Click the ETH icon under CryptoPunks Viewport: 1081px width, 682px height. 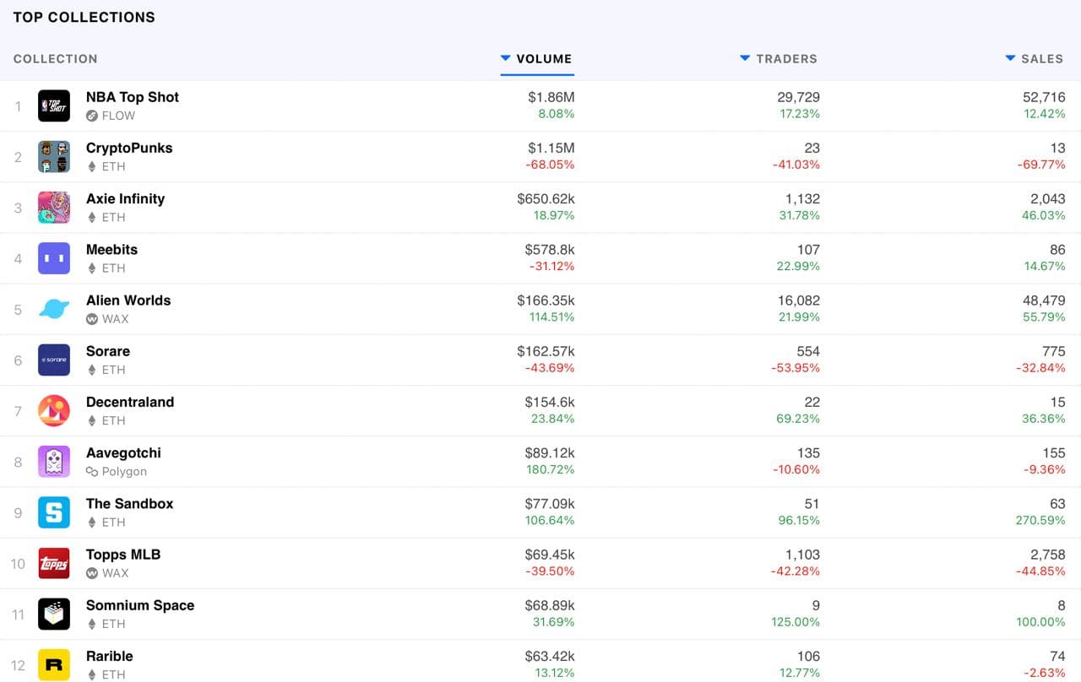pos(92,166)
